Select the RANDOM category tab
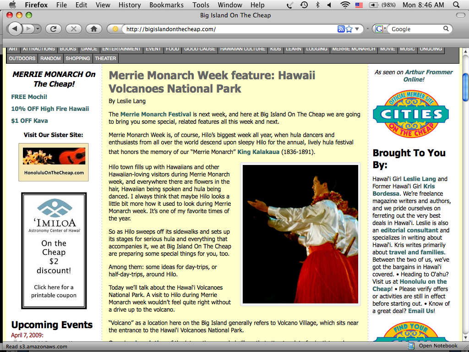 point(50,58)
